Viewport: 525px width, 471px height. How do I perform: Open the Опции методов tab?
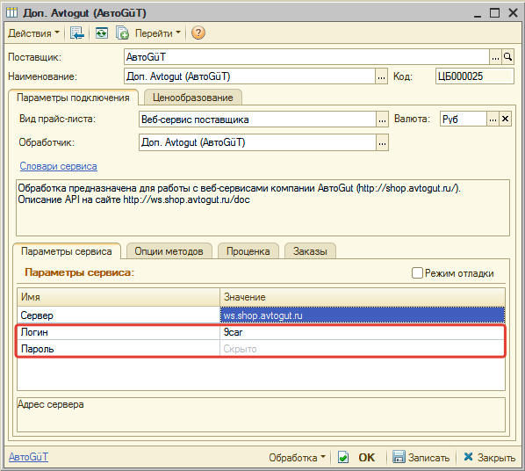point(169,251)
